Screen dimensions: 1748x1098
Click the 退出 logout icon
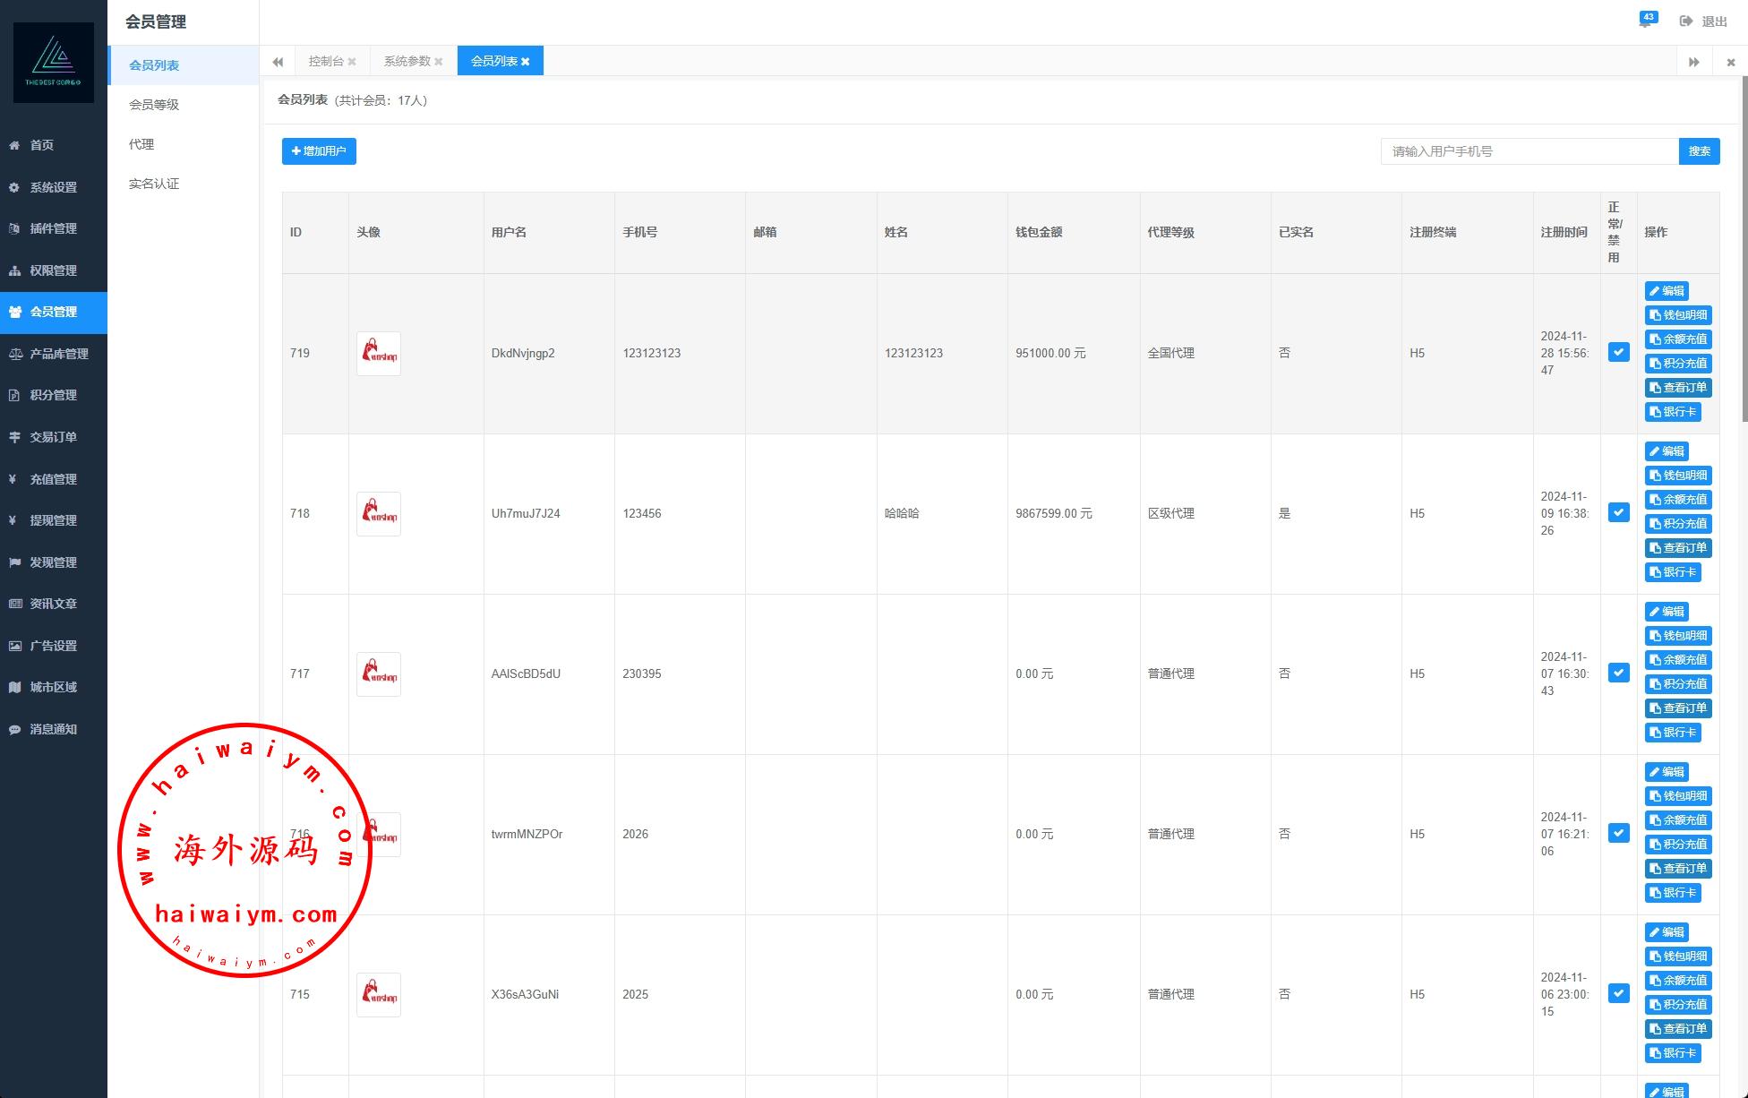[1686, 21]
